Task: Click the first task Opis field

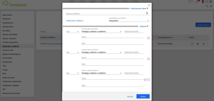Action: pyautogui.click(x=113, y=43)
